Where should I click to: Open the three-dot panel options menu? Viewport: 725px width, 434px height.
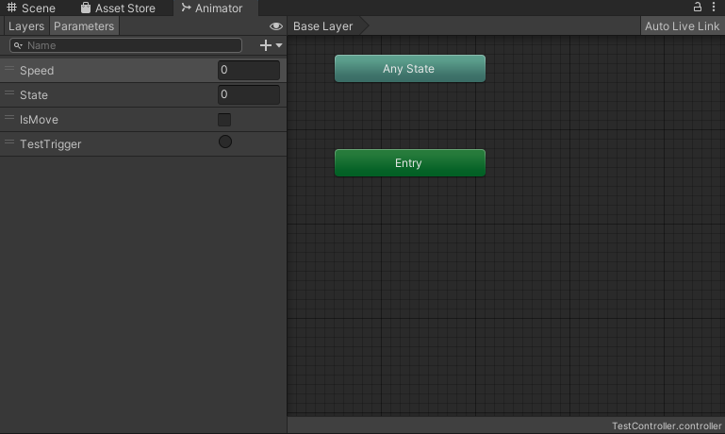(714, 8)
